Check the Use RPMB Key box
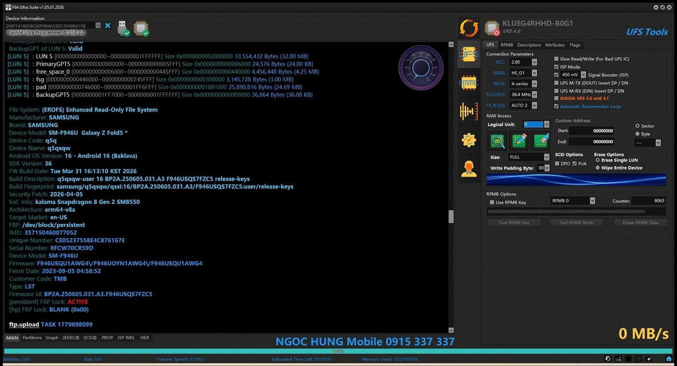The image size is (677, 366). point(492,202)
